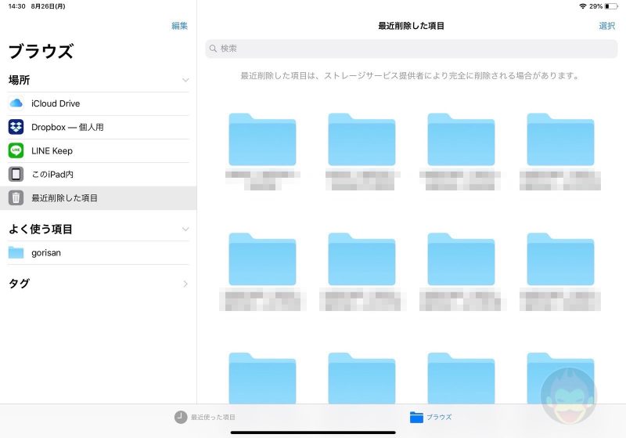
Task: Select このiPad内 location
Action: pos(99,174)
